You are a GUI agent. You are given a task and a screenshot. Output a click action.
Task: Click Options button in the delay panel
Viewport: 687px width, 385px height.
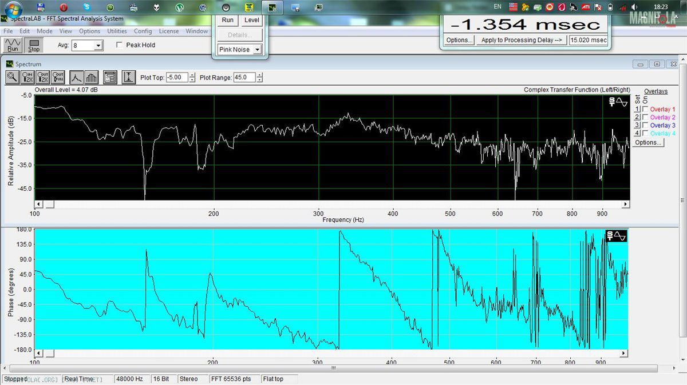(459, 40)
